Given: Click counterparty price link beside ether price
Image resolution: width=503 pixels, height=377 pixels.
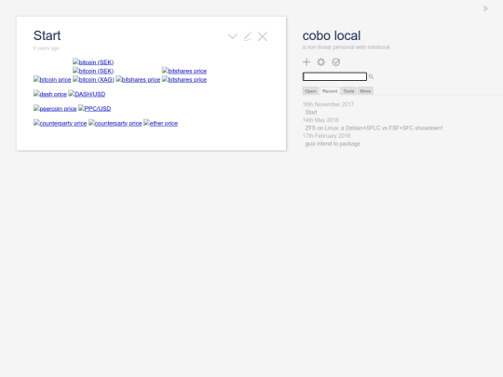Looking at the screenshot, I should [116, 123].
